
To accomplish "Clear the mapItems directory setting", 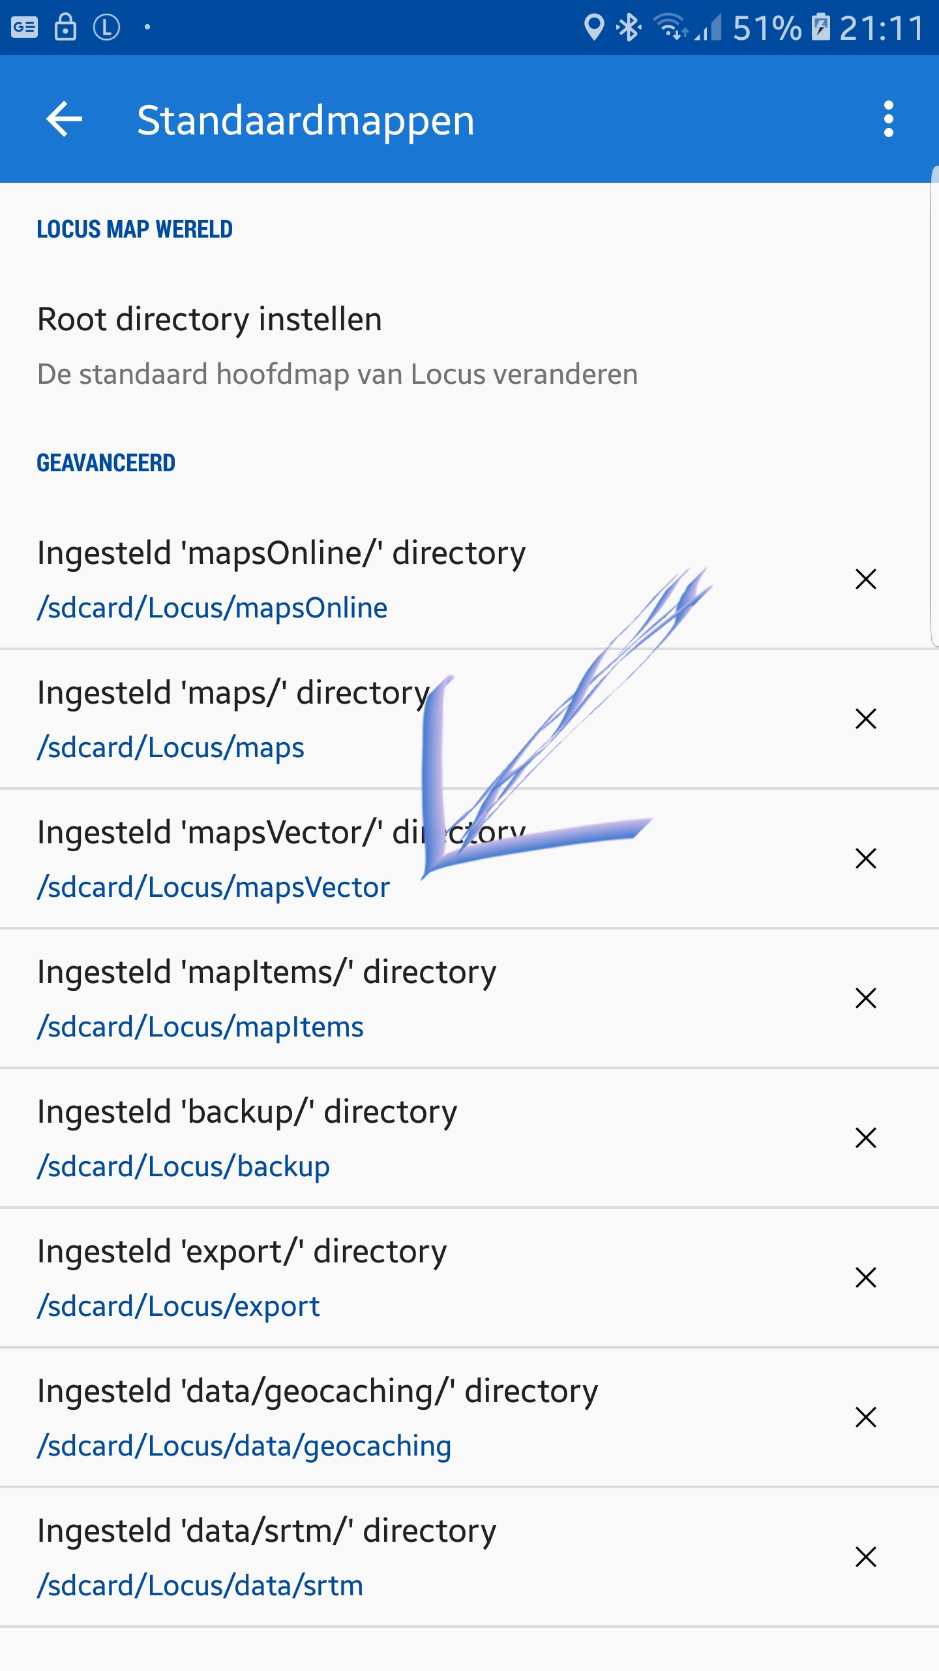I will point(865,998).
